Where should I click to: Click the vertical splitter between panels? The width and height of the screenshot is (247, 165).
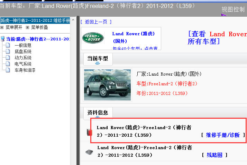coord(78,90)
